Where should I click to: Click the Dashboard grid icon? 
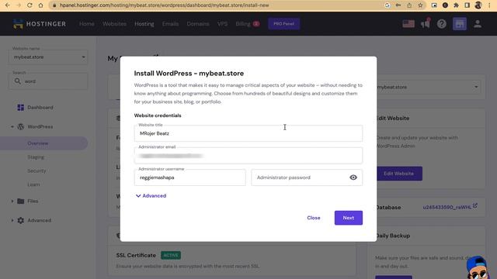pyautogui.click(x=21, y=108)
